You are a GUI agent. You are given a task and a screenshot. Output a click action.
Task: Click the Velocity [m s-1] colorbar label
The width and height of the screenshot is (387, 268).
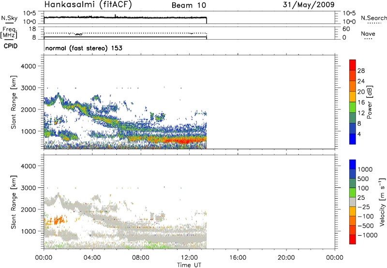(382, 202)
